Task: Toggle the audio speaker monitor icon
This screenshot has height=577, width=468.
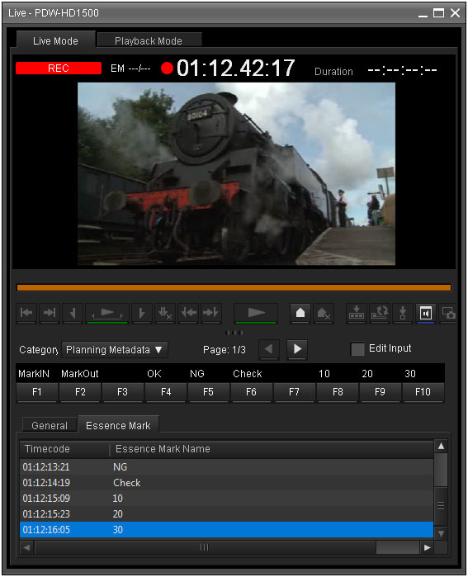Action: pyautogui.click(x=426, y=313)
